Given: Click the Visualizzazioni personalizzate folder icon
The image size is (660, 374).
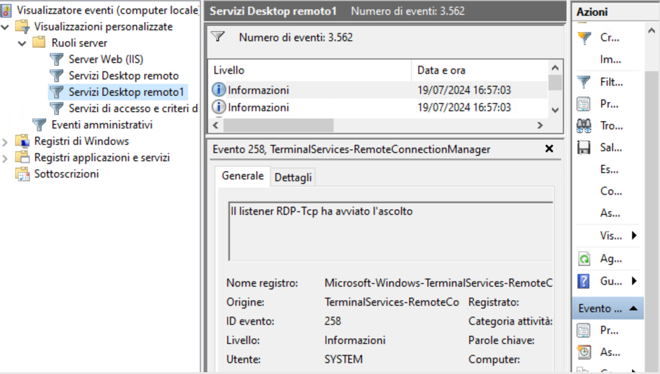Looking at the screenshot, I should (x=22, y=27).
